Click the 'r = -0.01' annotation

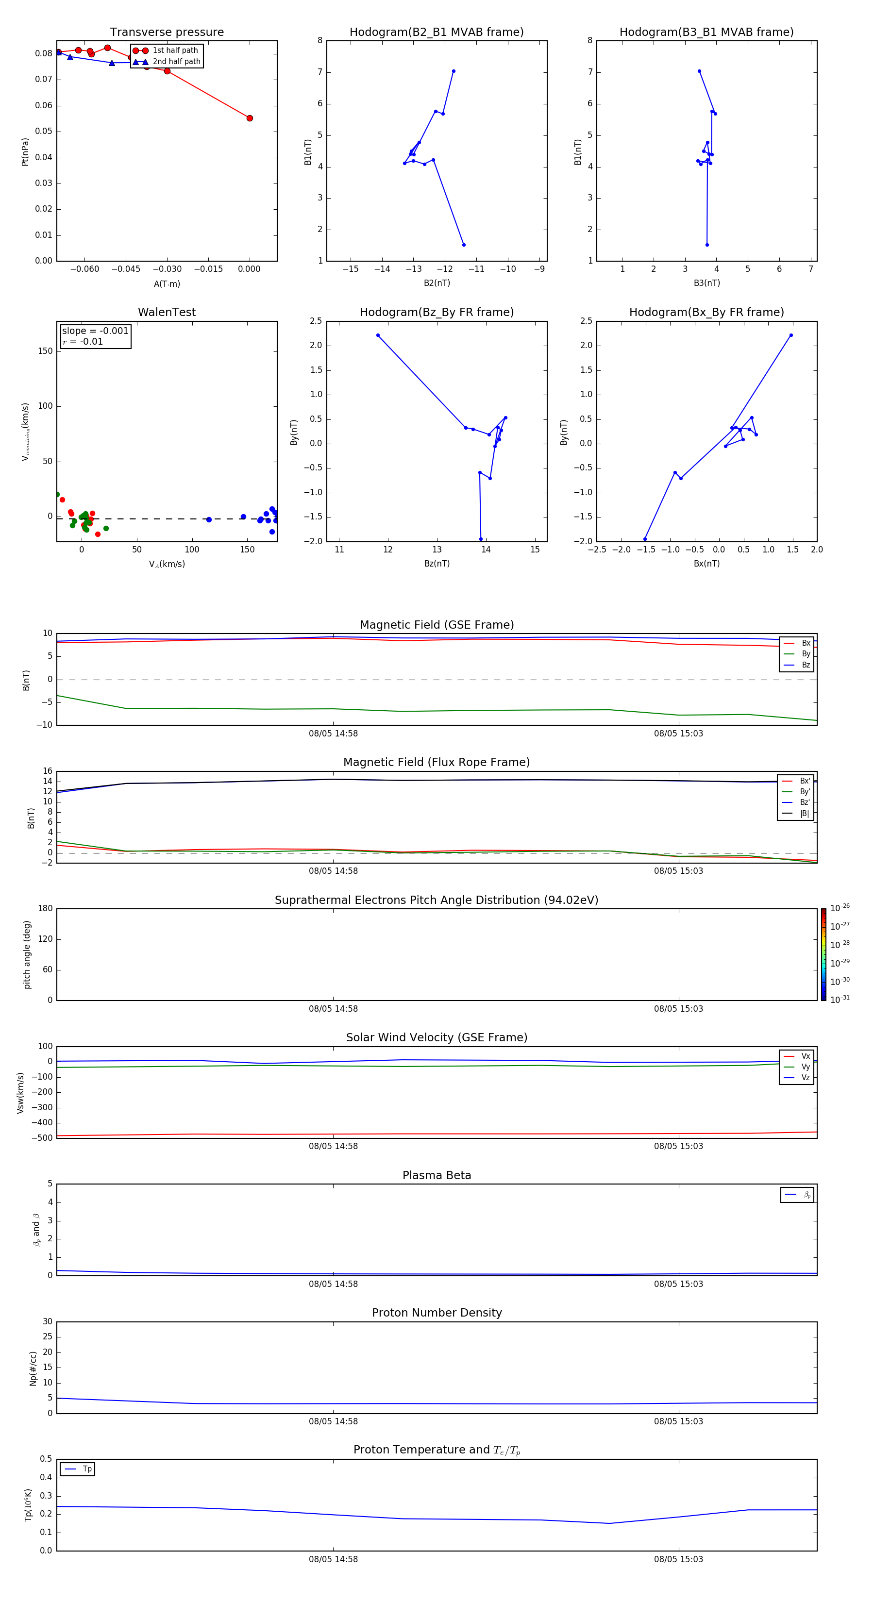(x=83, y=341)
